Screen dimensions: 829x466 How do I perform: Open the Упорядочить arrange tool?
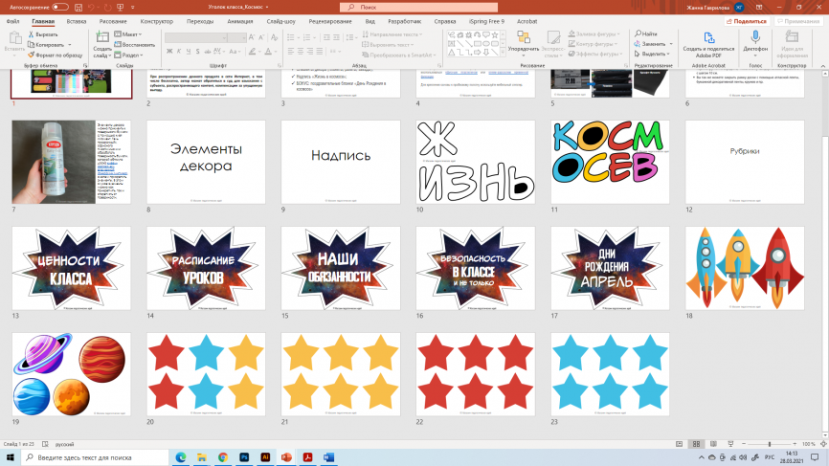(523, 40)
